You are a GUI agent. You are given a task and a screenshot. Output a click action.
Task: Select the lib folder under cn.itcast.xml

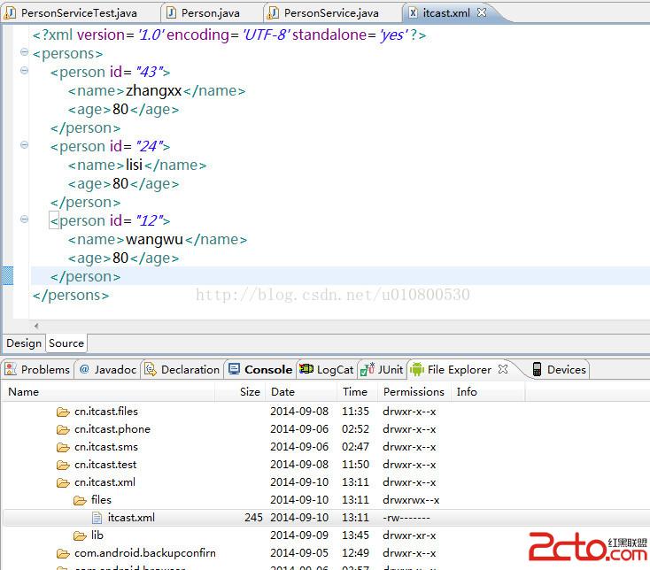pos(97,535)
